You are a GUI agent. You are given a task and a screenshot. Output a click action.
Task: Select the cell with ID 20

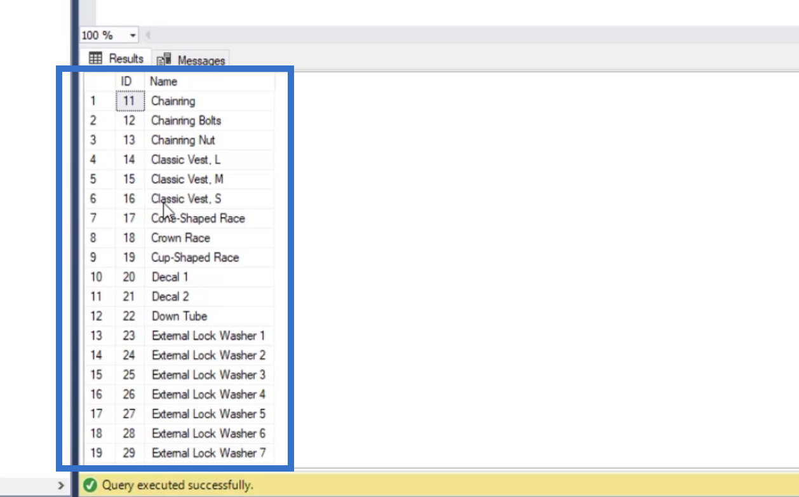click(x=130, y=277)
